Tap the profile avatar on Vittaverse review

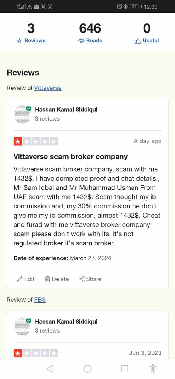tap(23, 114)
